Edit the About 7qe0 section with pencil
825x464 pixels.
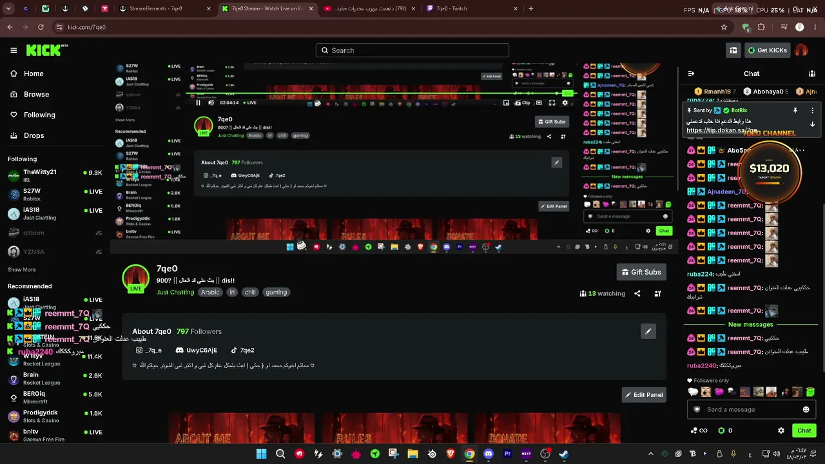click(x=648, y=331)
